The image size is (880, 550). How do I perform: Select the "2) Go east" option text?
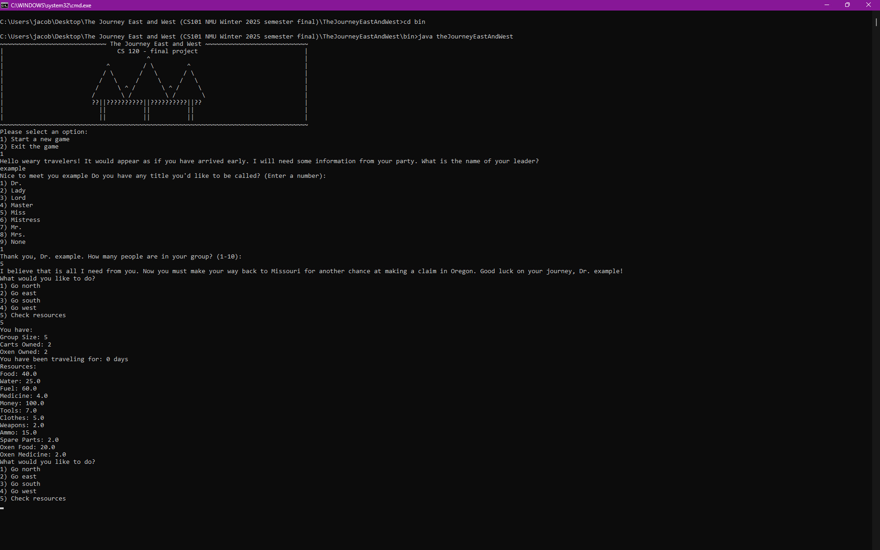coord(18,476)
